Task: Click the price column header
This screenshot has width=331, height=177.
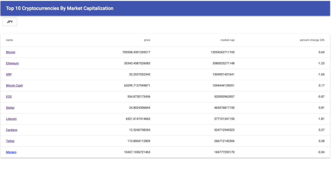Action: [147, 40]
